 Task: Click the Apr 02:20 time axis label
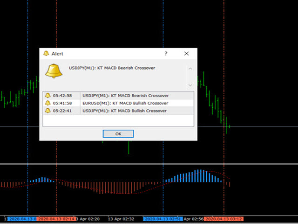pos(88,219)
